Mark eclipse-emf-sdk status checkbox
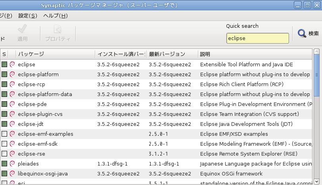Image resolution: width=322 pixels, height=185 pixels. tap(4, 144)
